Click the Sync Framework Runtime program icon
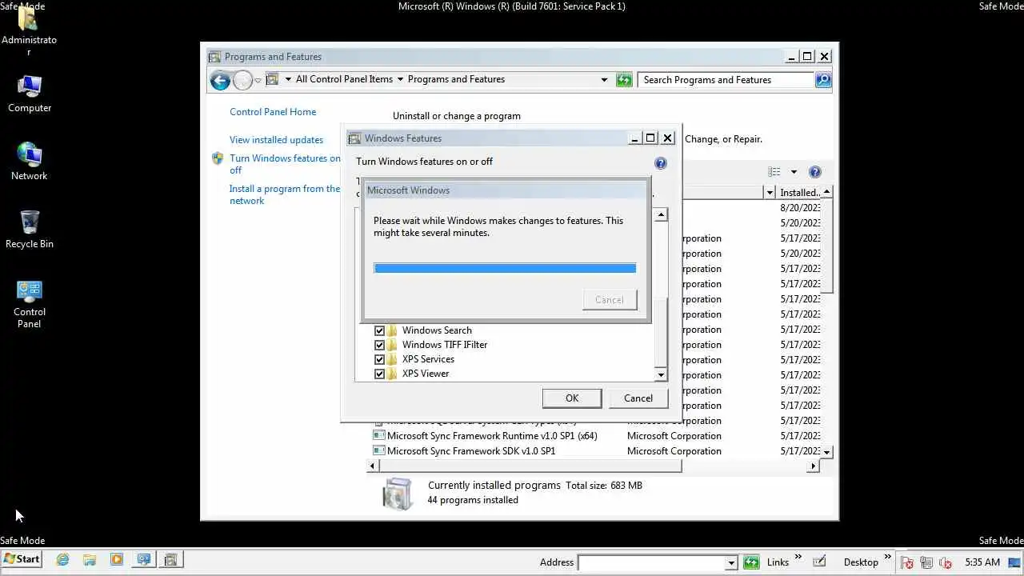The image size is (1024, 576). point(378,436)
